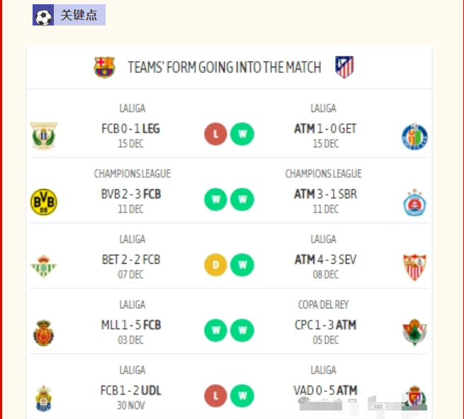The image size is (464, 419).
Task: Open the BVB 2 - 3 FCB match
Action: pos(131,194)
